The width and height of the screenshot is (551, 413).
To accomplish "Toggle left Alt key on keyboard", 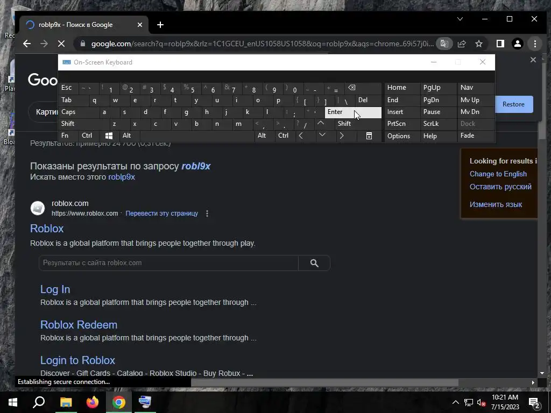I will (130, 136).
